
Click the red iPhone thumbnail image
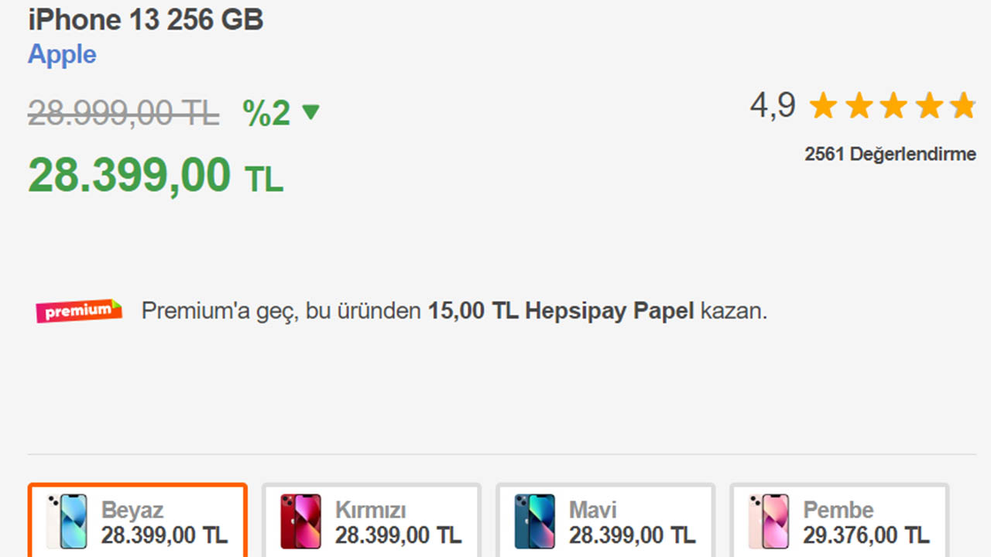point(300,522)
